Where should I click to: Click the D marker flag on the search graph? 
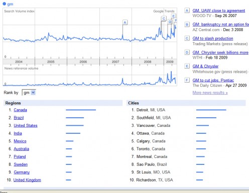[170, 22]
